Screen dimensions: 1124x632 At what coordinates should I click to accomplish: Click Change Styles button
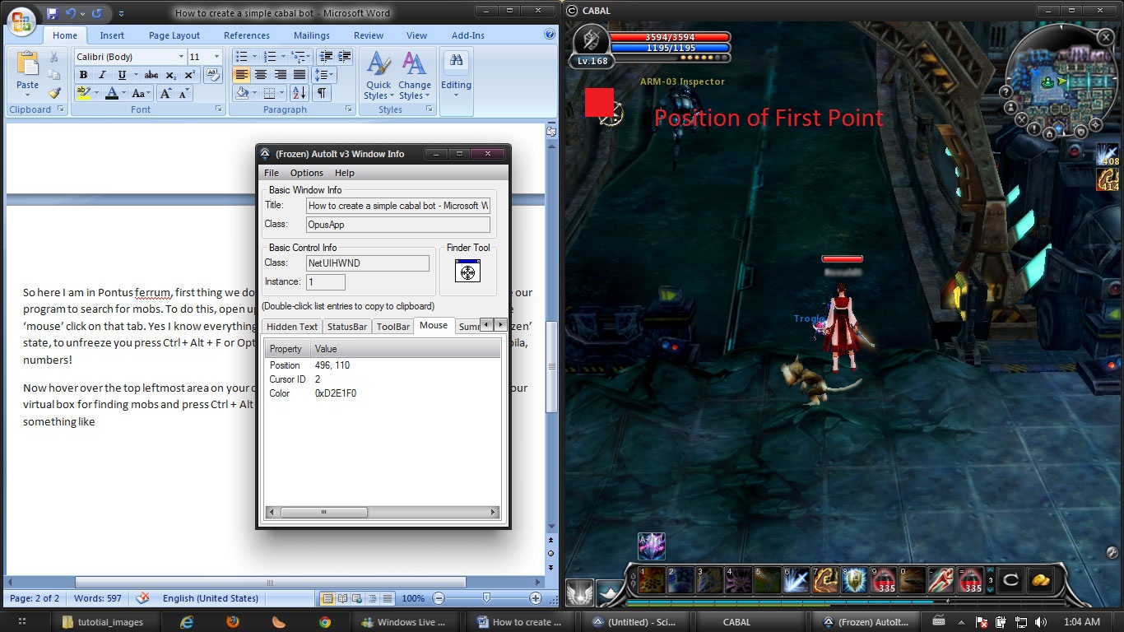click(415, 75)
